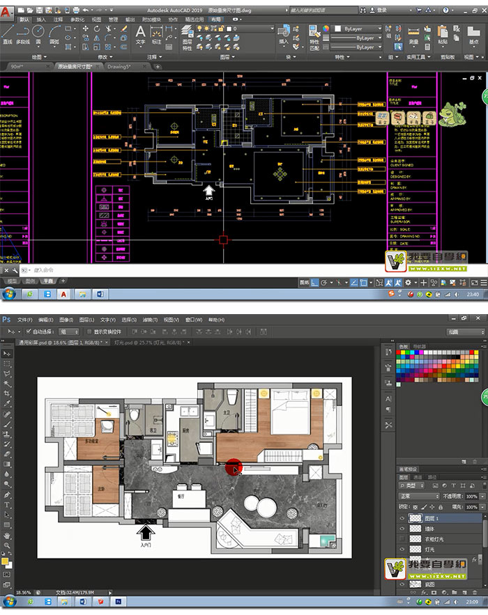Viewport: 488px width, 615px height.
Task: Select Photoshop Move tool in toolbox
Action: (x=7, y=353)
